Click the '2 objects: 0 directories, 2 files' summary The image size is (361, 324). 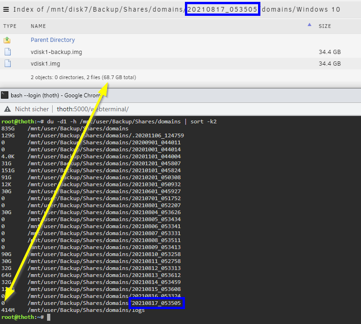click(x=83, y=77)
